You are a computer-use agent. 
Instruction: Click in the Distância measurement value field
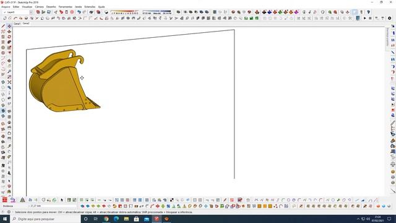point(52,206)
